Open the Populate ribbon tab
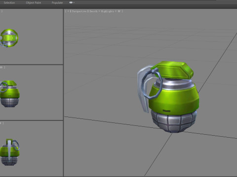Viewport: 237px width, 177px height. point(57,2)
